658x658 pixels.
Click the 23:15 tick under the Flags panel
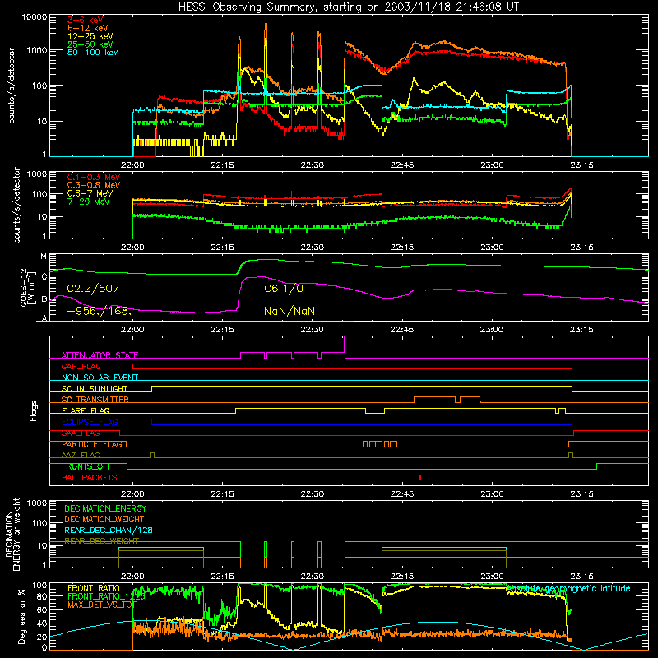click(582, 494)
